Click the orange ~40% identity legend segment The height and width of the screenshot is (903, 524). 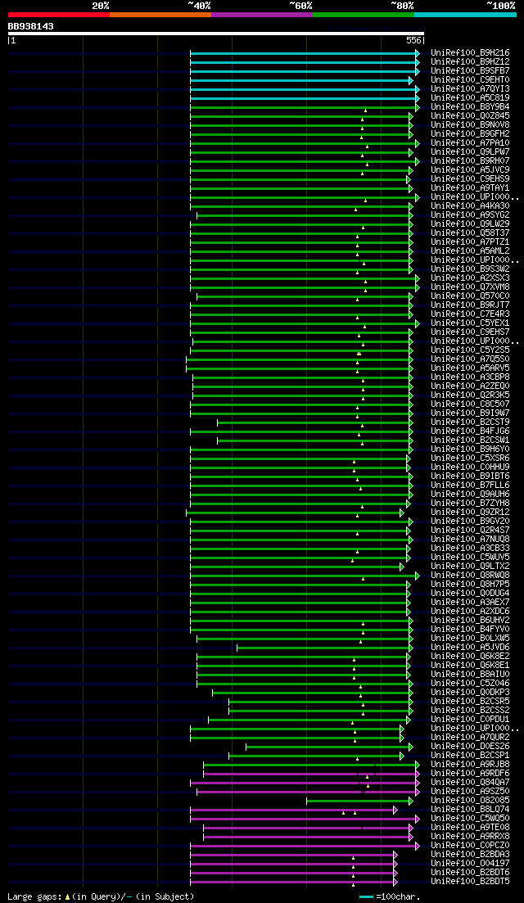(x=160, y=15)
